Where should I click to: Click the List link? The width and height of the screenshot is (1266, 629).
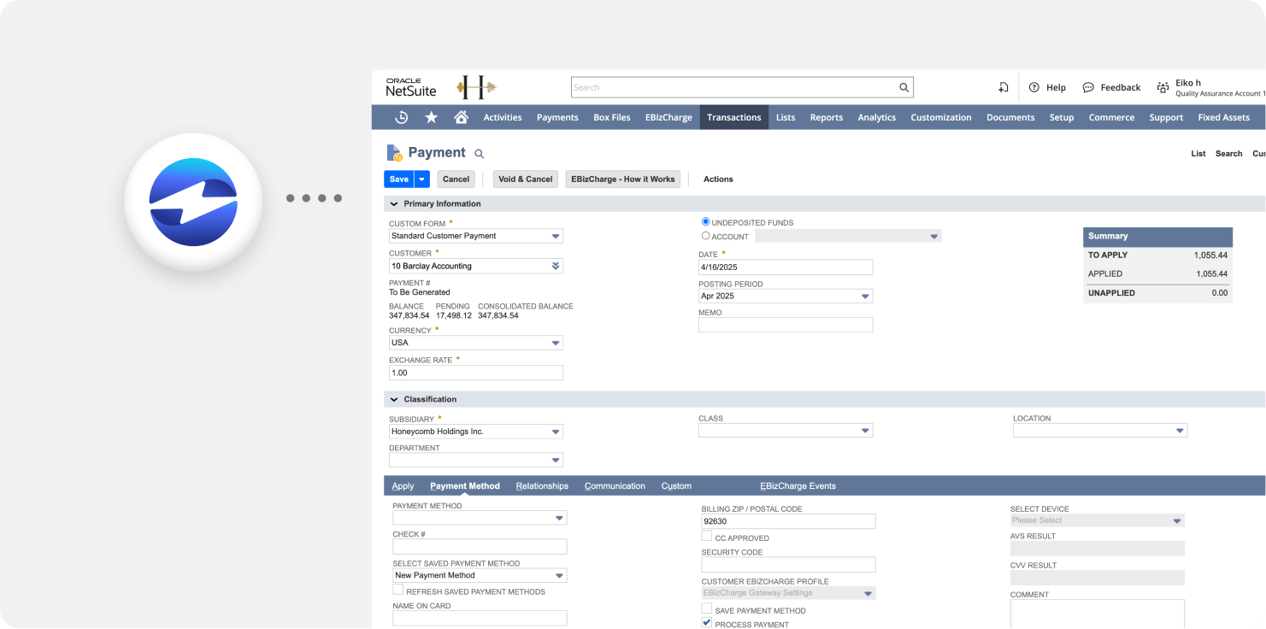point(1198,154)
